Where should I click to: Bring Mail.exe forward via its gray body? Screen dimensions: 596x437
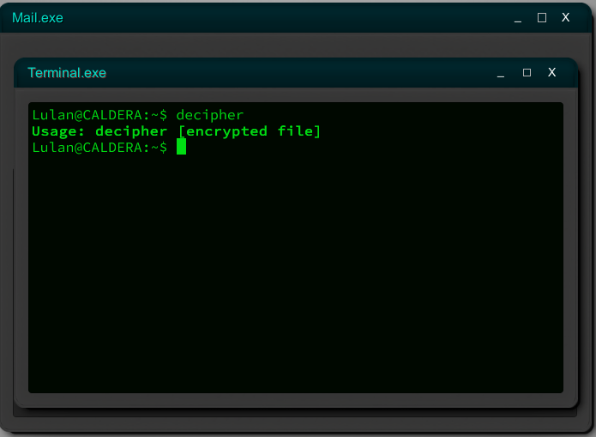point(297,45)
